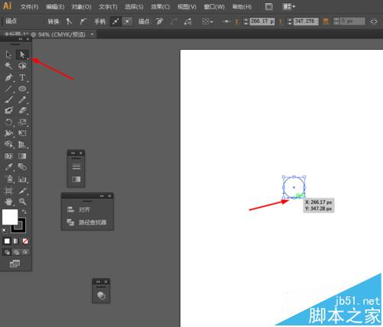
Task: Select the Type (T) tool
Action: pos(22,77)
